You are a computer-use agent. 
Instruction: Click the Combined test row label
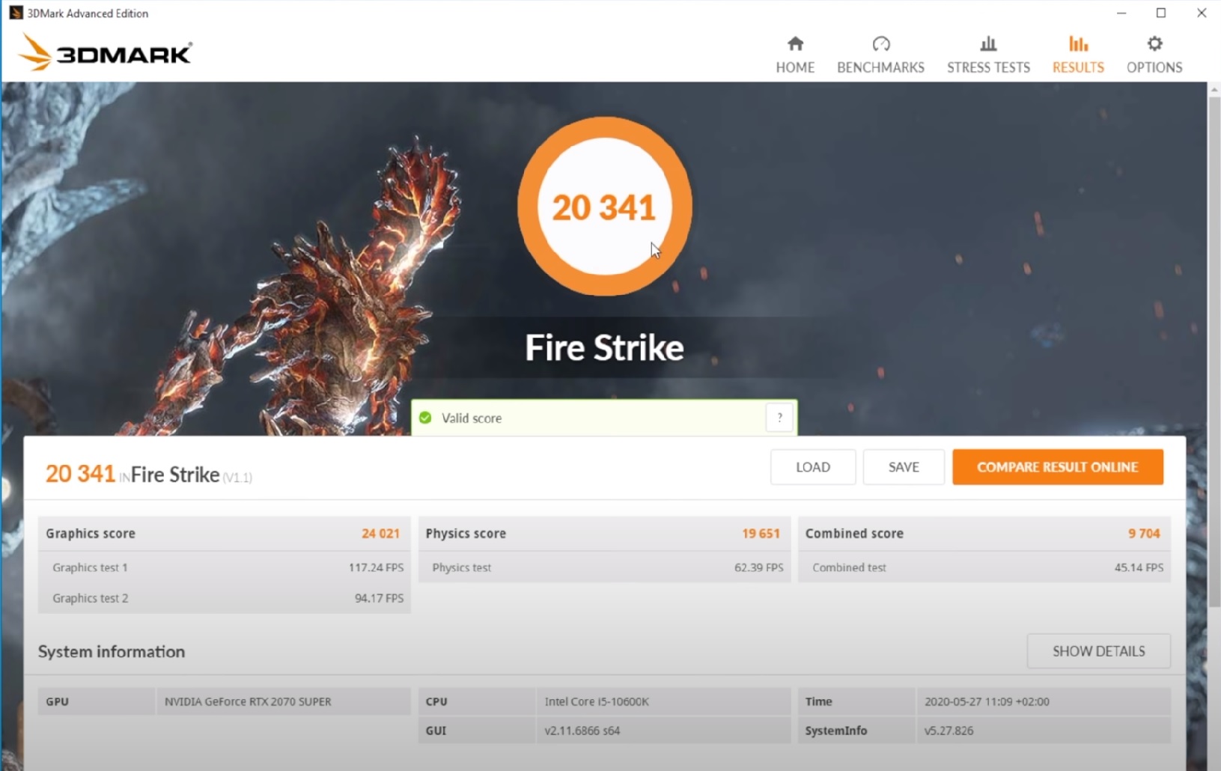pos(849,567)
